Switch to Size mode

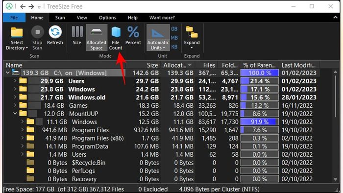click(x=77, y=35)
